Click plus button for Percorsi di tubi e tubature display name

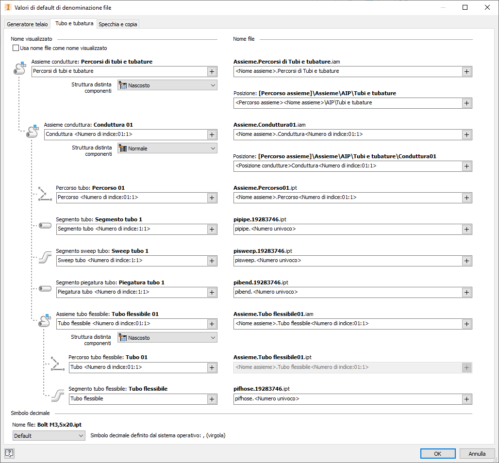point(212,72)
